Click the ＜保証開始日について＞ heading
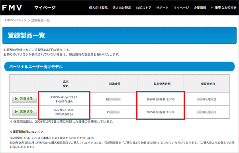This screenshot has height=153, width=239. (x=26, y=132)
